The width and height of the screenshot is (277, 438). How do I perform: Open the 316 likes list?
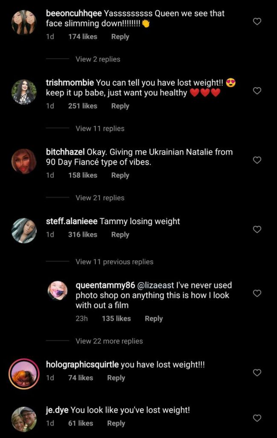point(83,234)
